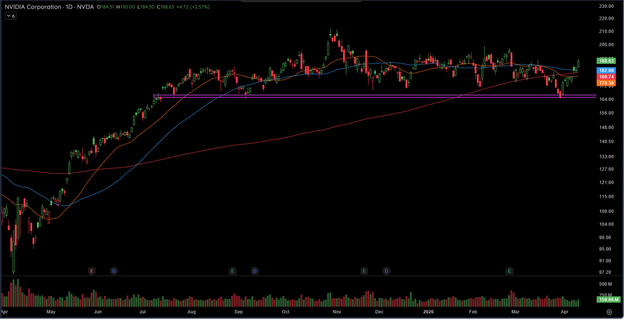624x320 pixels.
Task: Click the 127.00 price axis label
Action: click(606, 169)
